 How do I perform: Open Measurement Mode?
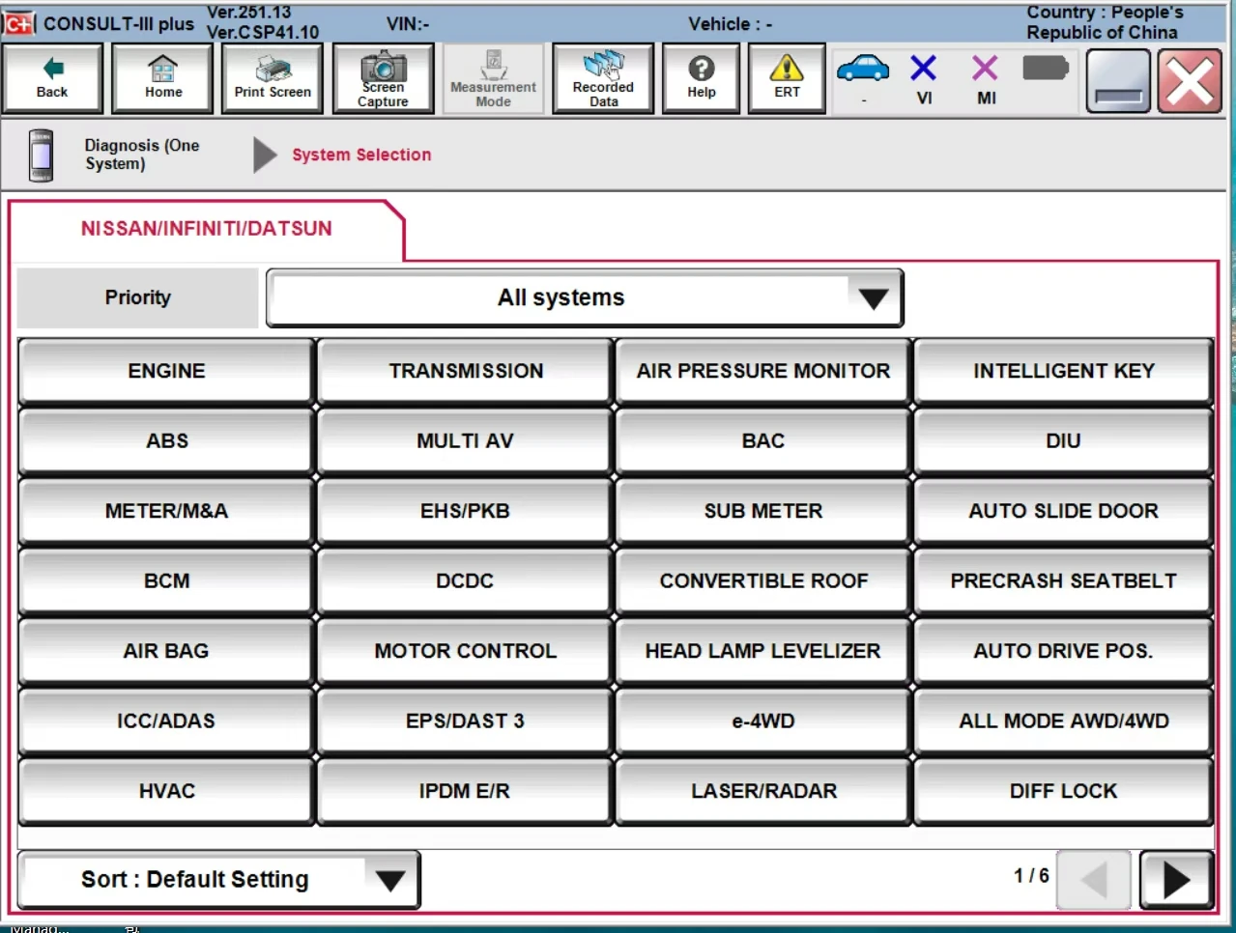pyautogui.click(x=493, y=78)
